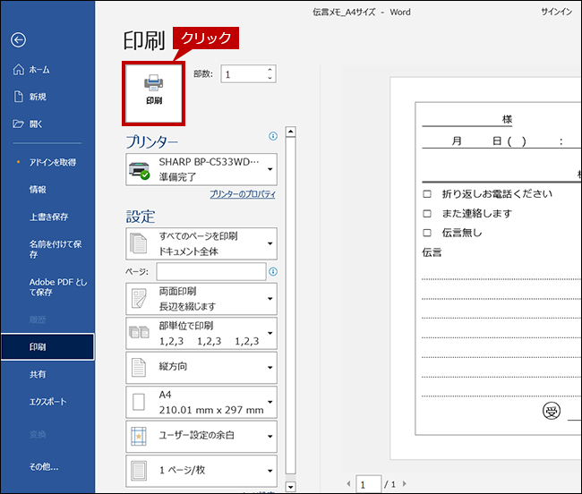Screen dimensions: 582x494
Task: Click the 印刷 printer button
Action: coord(154,91)
